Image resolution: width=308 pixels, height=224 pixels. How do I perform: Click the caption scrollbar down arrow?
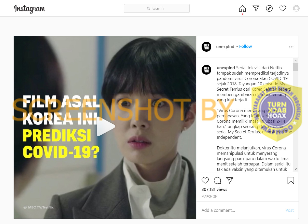coord(296,169)
